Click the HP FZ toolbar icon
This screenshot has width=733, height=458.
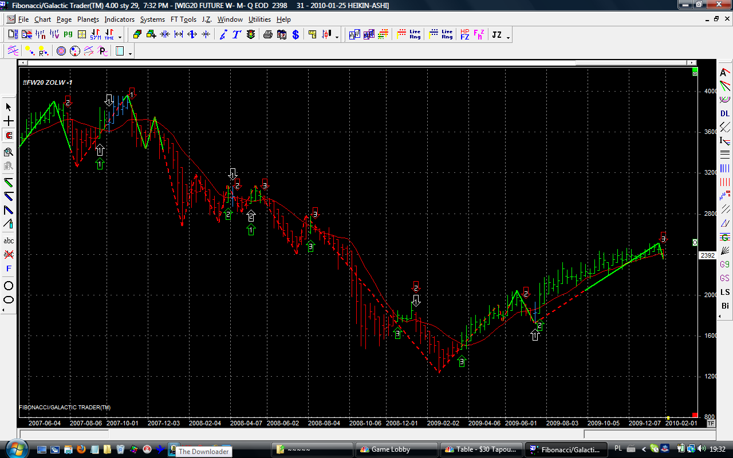coord(464,35)
